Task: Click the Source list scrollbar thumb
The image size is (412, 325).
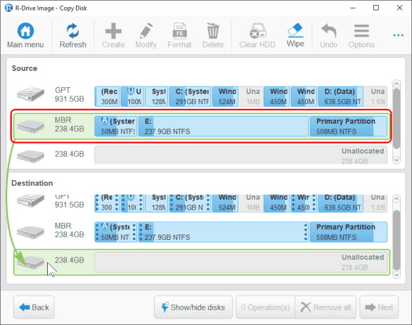Action: tap(397, 119)
